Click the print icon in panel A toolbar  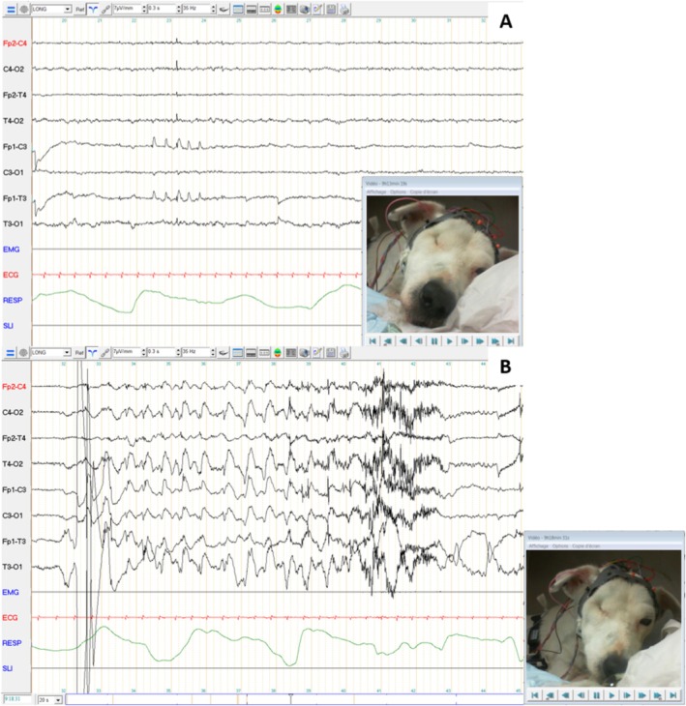point(344,9)
